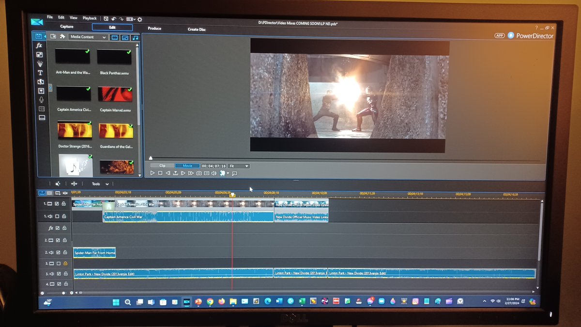Switch to the Produce tab
581x327 pixels.
(154, 29)
